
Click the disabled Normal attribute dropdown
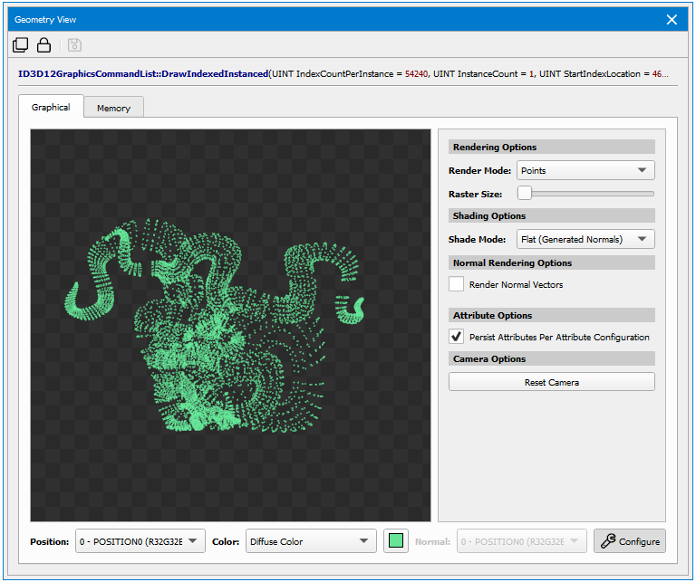click(521, 541)
